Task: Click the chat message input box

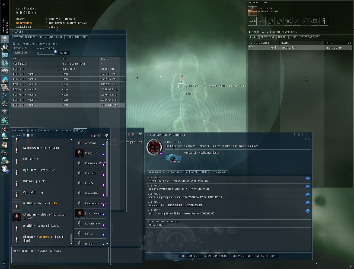Action: [60, 255]
